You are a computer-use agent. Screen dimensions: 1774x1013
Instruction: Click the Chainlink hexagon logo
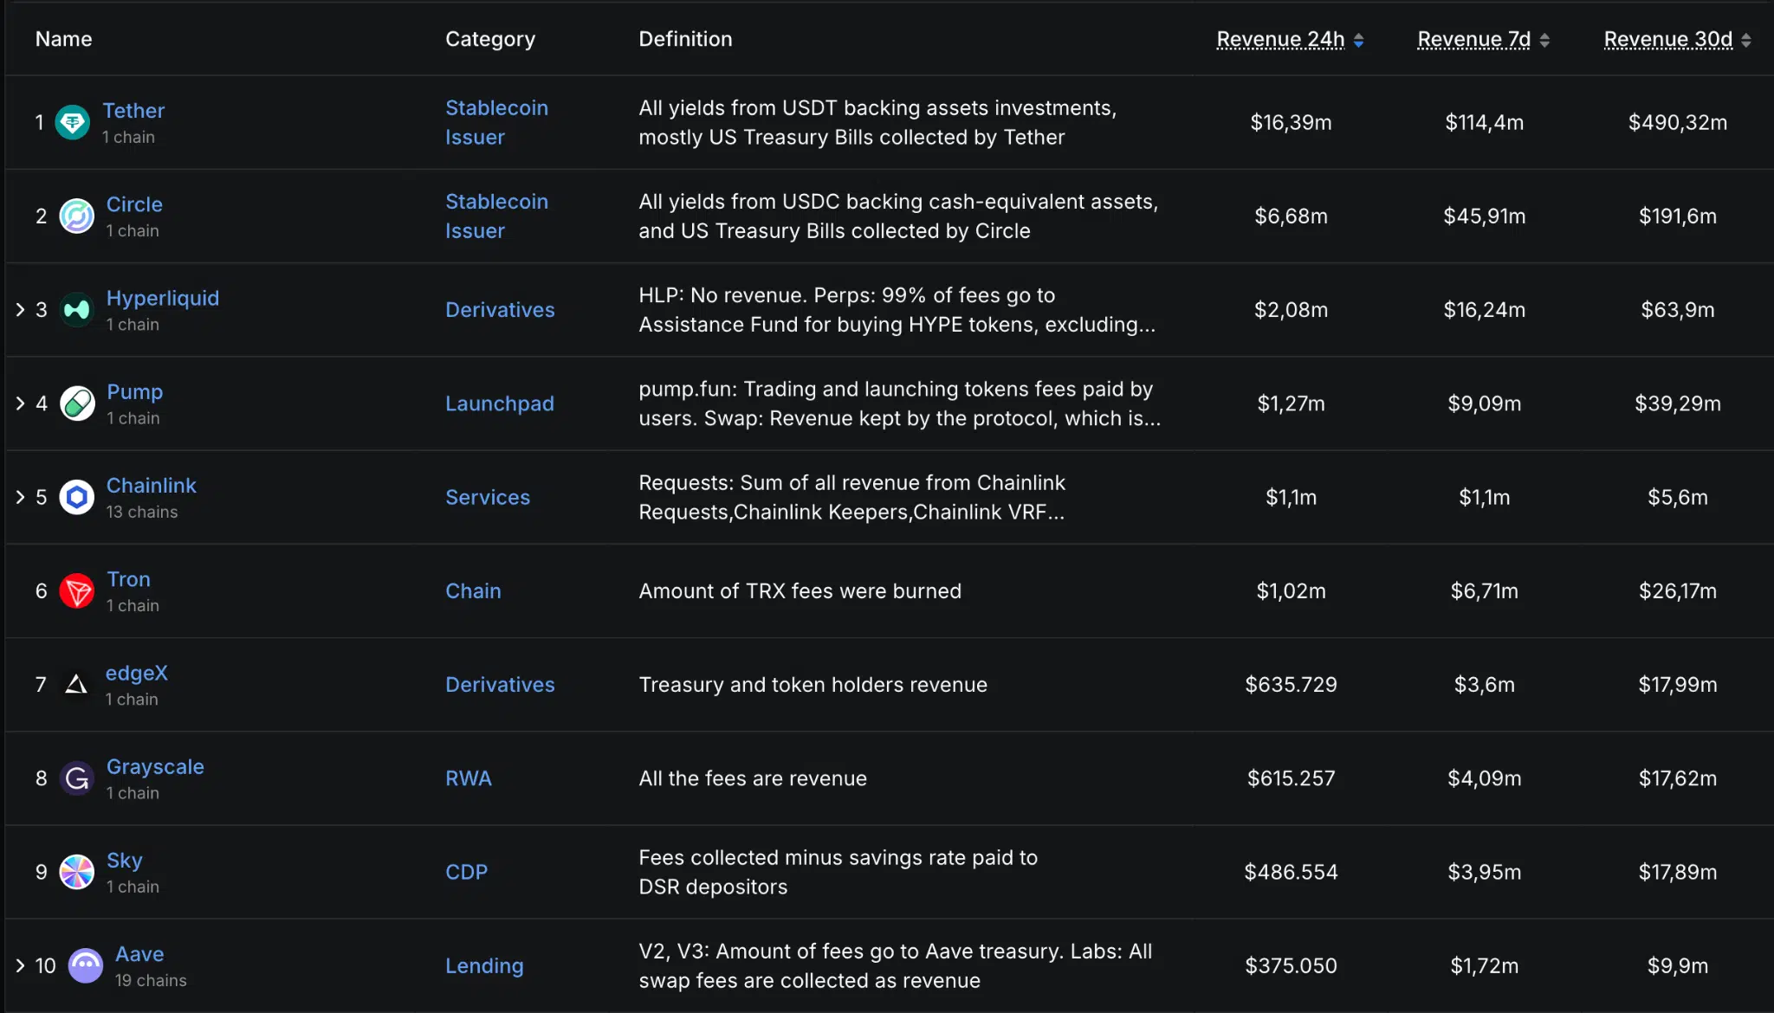pos(76,496)
